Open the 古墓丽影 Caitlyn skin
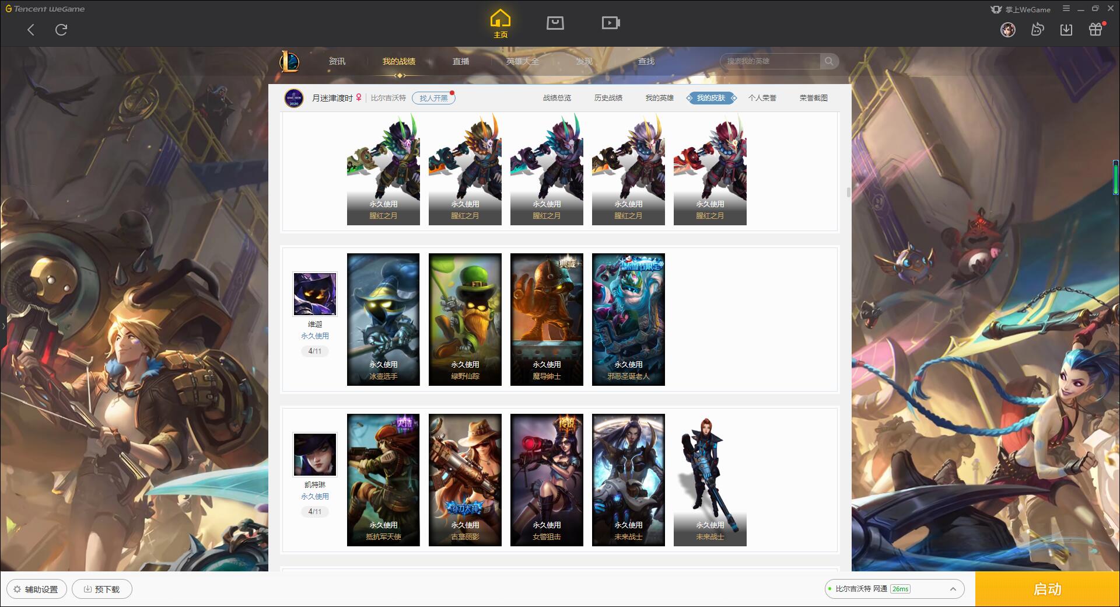Image resolution: width=1120 pixels, height=607 pixels. (x=465, y=480)
